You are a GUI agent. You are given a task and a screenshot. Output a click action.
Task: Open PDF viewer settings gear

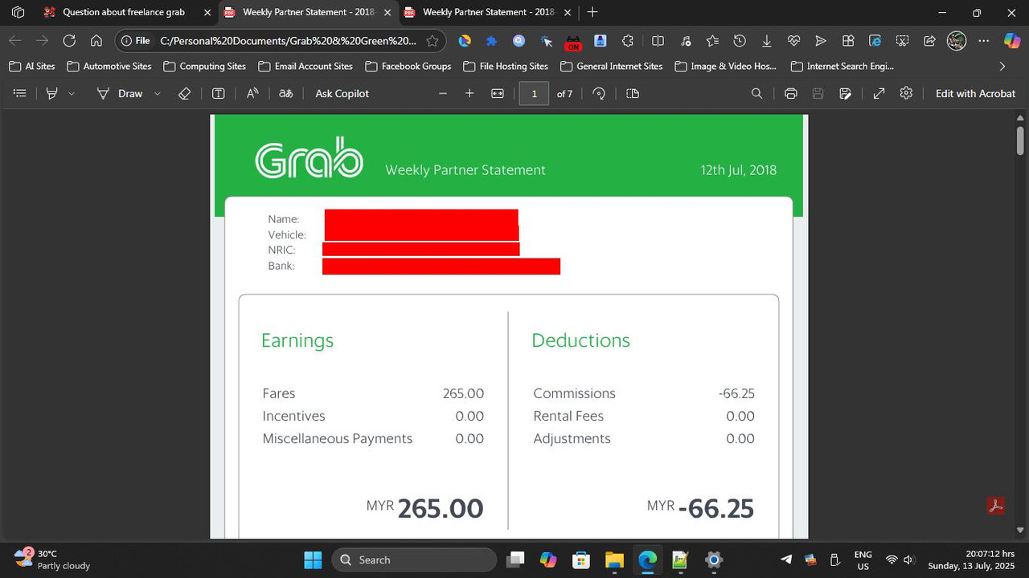[907, 94]
